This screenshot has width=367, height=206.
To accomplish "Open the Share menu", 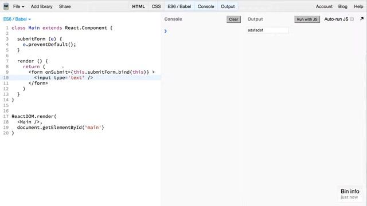I will pyautogui.click(x=65, y=6).
